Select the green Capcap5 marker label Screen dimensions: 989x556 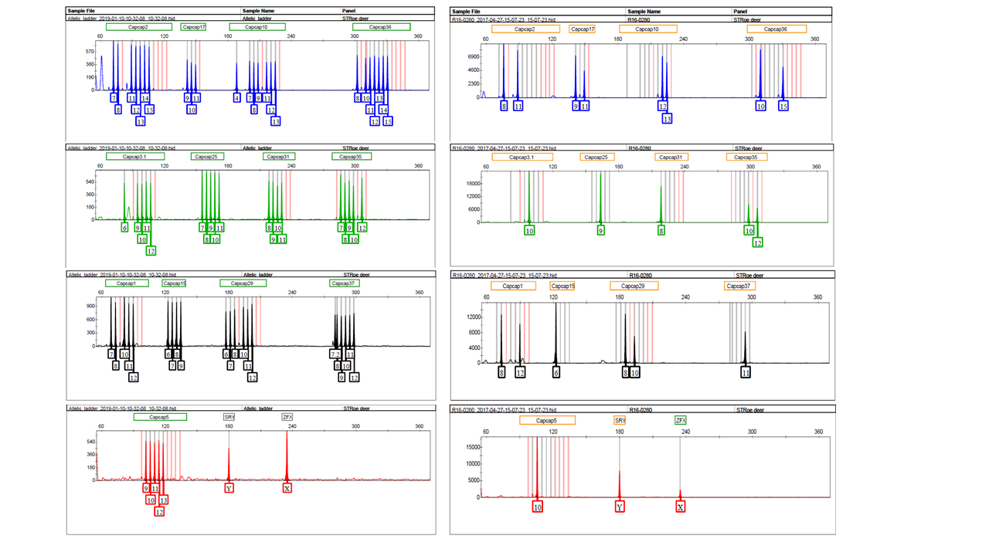tap(160, 417)
